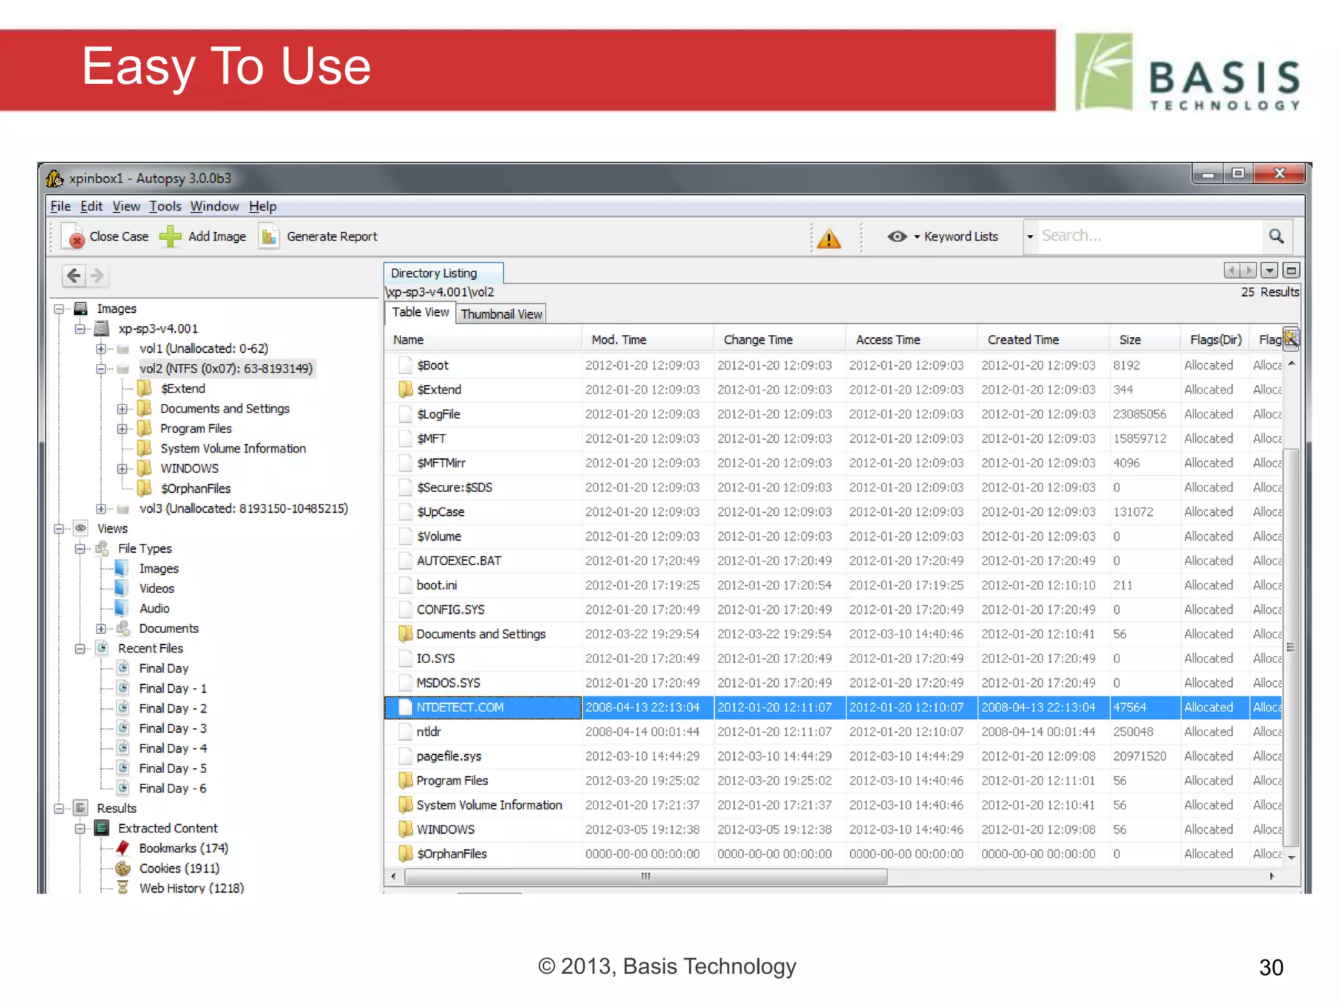This screenshot has height=1006, width=1341.
Task: Expand Documents and Settings tree folder
Action: point(122,409)
